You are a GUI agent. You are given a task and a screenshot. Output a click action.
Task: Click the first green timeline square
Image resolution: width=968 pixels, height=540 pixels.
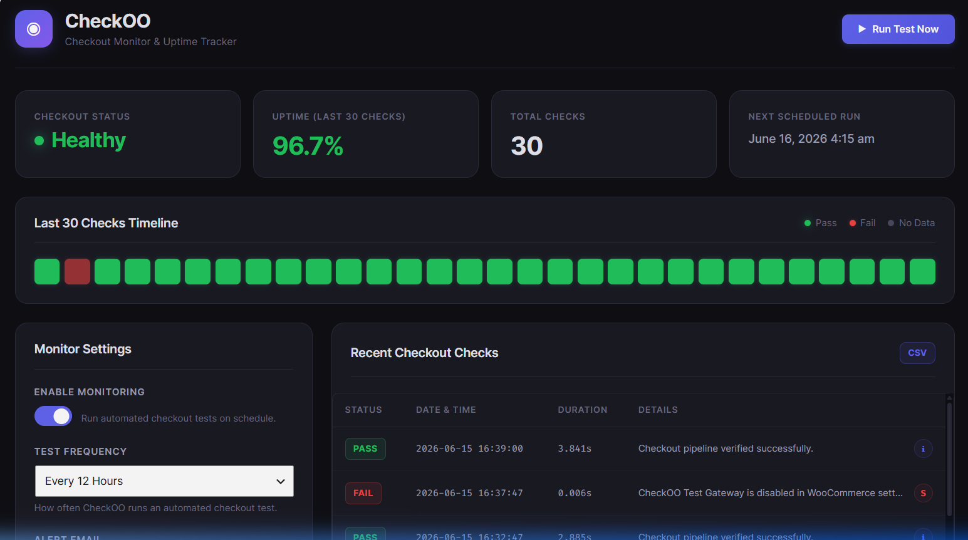(x=47, y=272)
